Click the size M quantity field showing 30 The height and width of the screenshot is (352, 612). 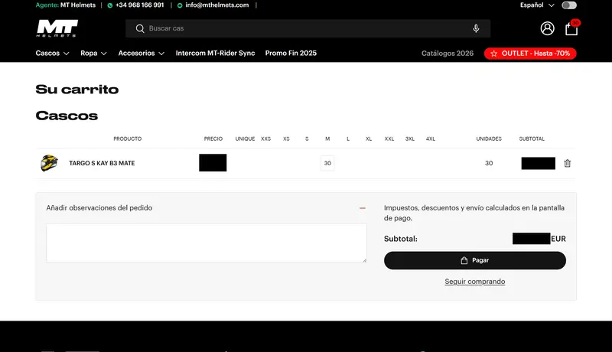(327, 163)
